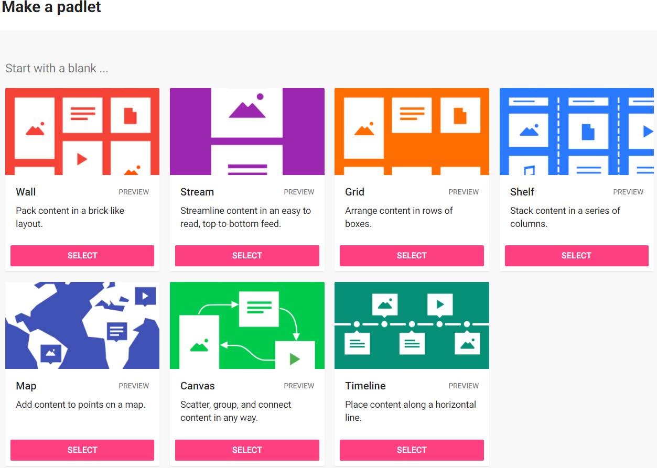Image resolution: width=657 pixels, height=468 pixels.
Task: Click the Timeline layout teal icon
Action: pyautogui.click(x=412, y=325)
